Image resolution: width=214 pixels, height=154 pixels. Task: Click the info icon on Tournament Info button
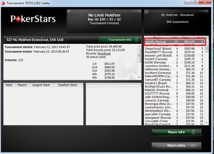pos(137,40)
